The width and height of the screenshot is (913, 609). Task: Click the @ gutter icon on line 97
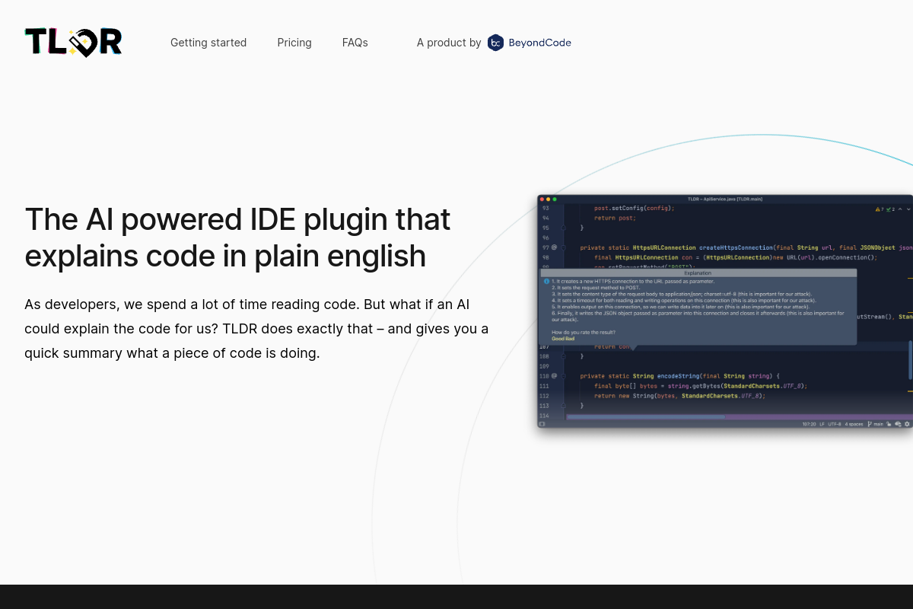tap(554, 247)
